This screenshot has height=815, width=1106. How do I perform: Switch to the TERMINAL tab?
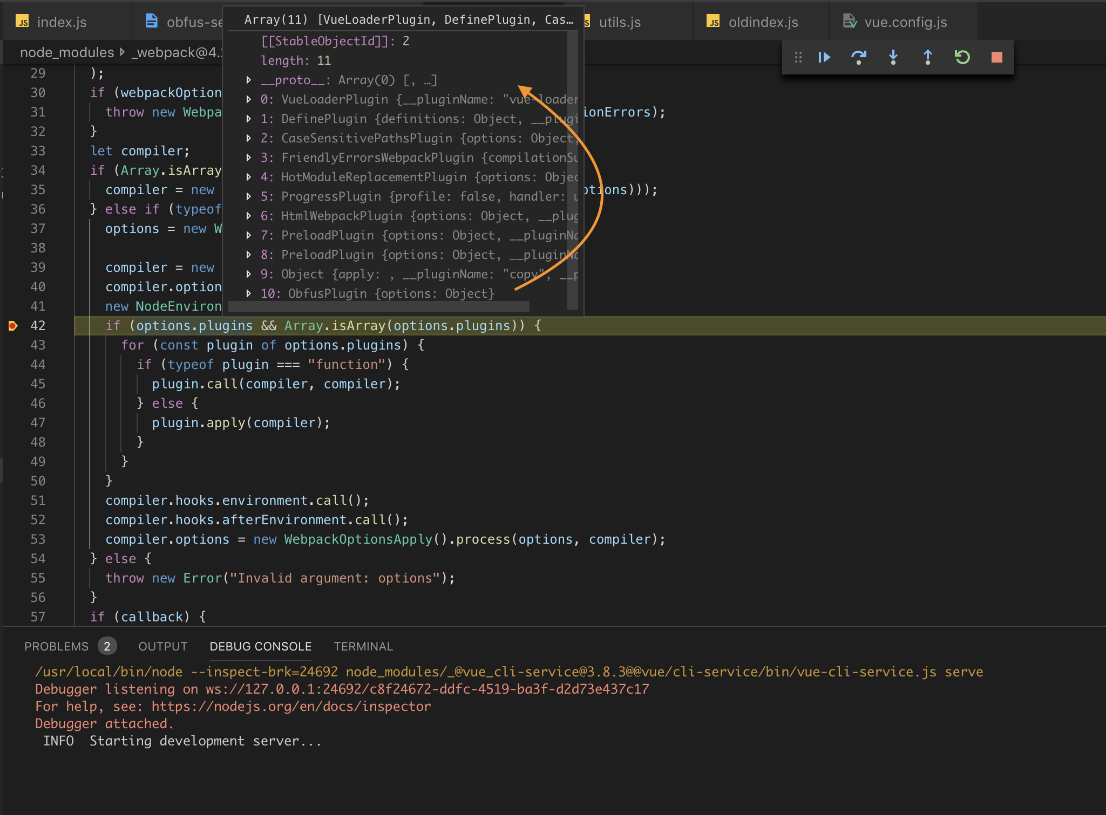pos(363,646)
